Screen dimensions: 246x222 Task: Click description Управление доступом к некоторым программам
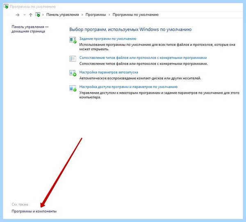click(x=159, y=95)
